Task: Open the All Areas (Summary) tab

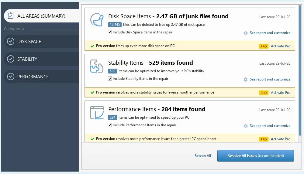Action: (x=41, y=16)
